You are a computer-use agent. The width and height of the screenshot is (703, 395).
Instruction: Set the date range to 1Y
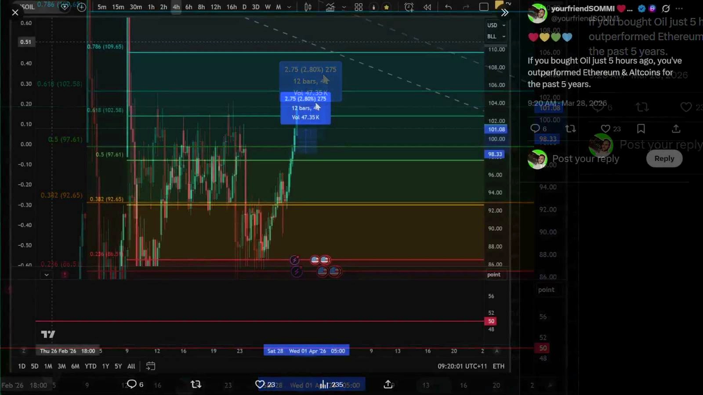105,366
